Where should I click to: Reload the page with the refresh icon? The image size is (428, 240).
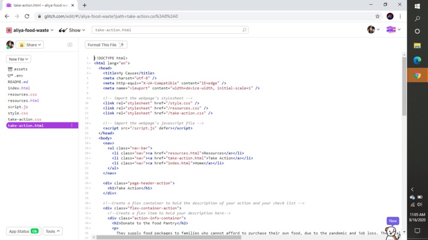tap(27, 16)
